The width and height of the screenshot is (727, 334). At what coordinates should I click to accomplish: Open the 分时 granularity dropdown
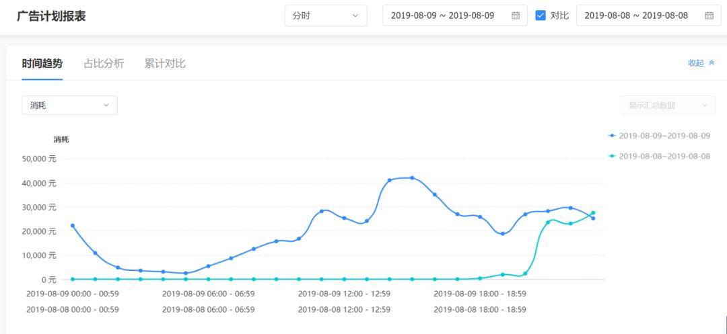click(x=326, y=15)
